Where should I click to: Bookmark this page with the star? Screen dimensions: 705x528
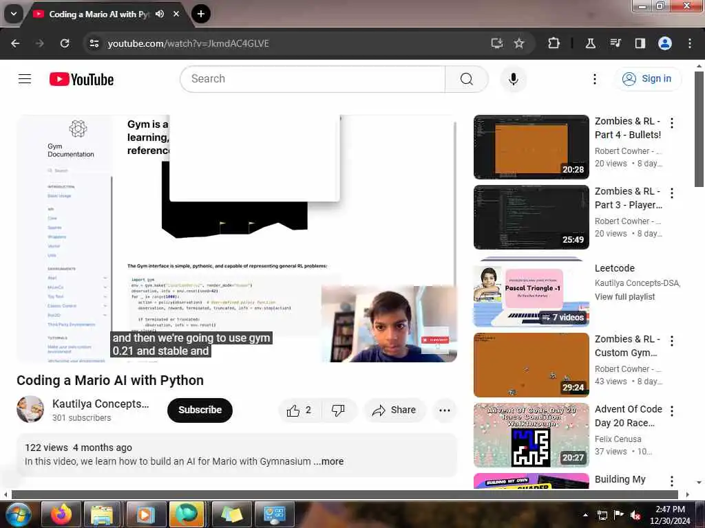click(x=519, y=43)
